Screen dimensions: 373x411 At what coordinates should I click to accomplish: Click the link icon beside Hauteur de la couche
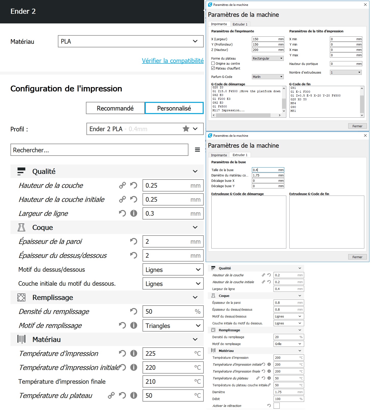122,185
